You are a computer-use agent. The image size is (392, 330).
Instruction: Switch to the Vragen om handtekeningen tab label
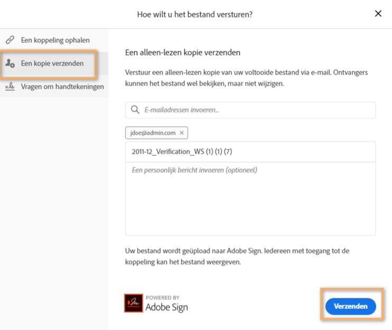pos(62,87)
